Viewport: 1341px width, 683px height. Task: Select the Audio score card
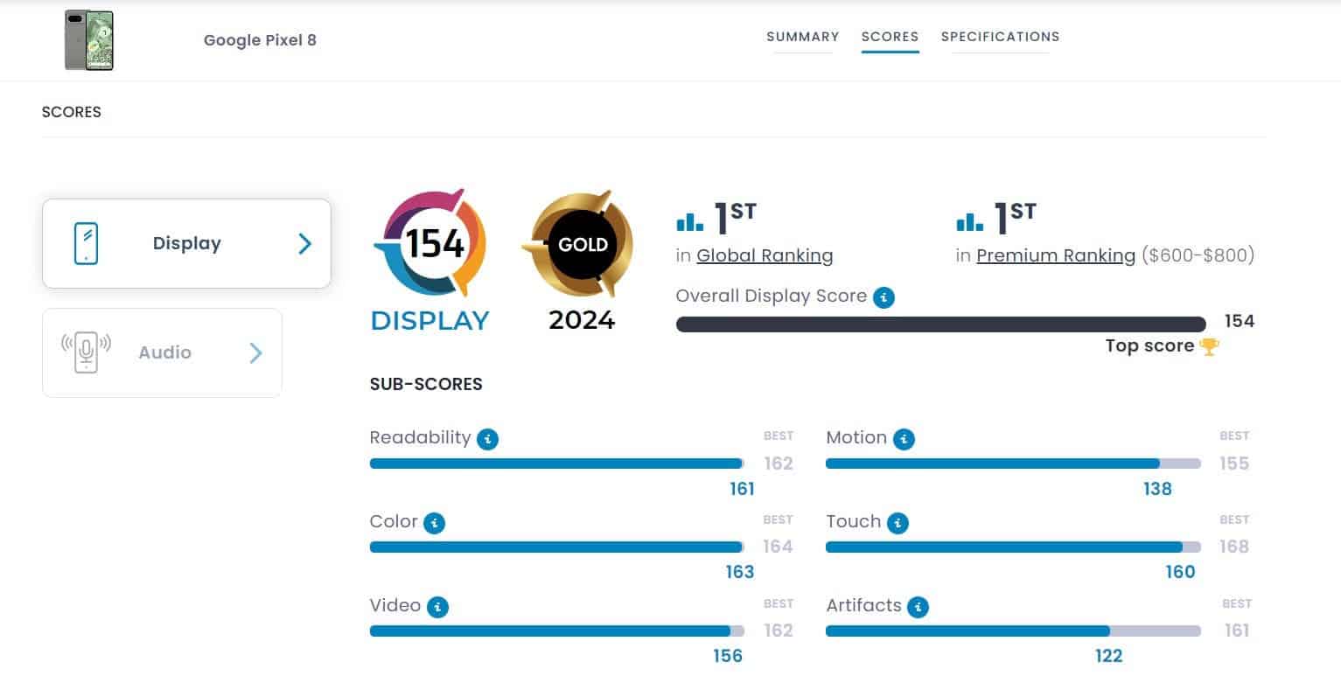click(162, 352)
